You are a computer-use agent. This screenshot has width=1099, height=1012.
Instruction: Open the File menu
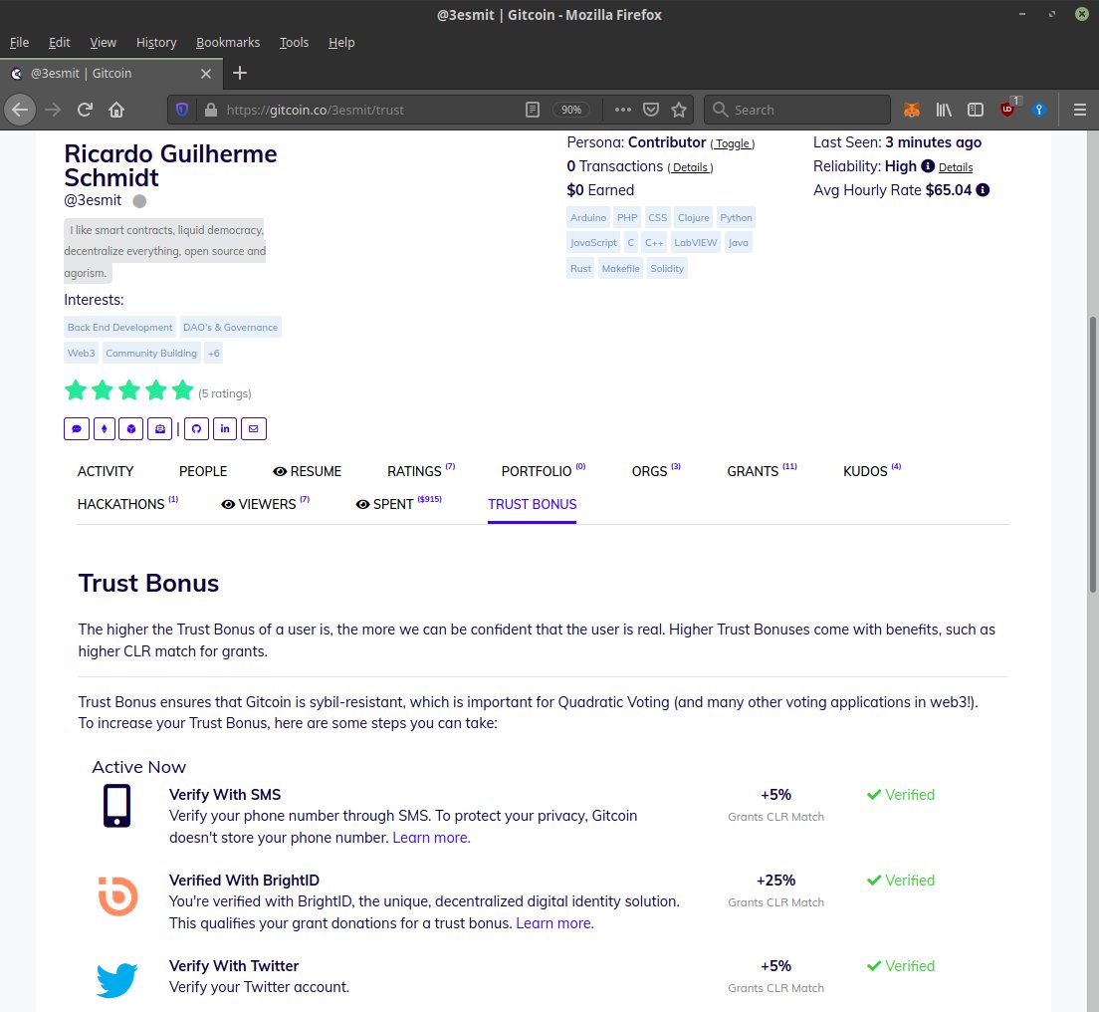19,42
